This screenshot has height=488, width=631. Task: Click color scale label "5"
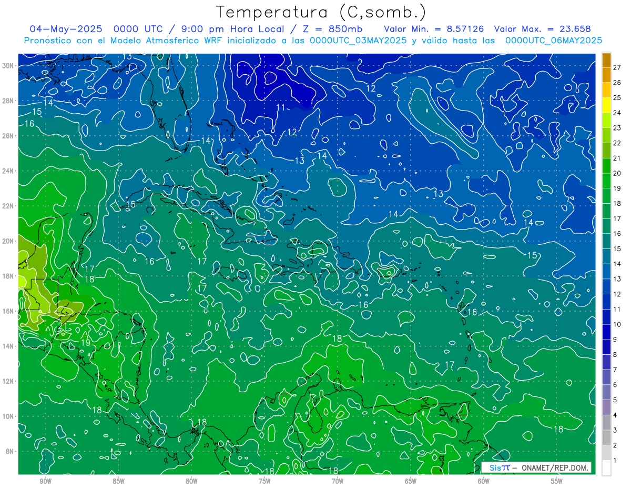[x=615, y=400]
